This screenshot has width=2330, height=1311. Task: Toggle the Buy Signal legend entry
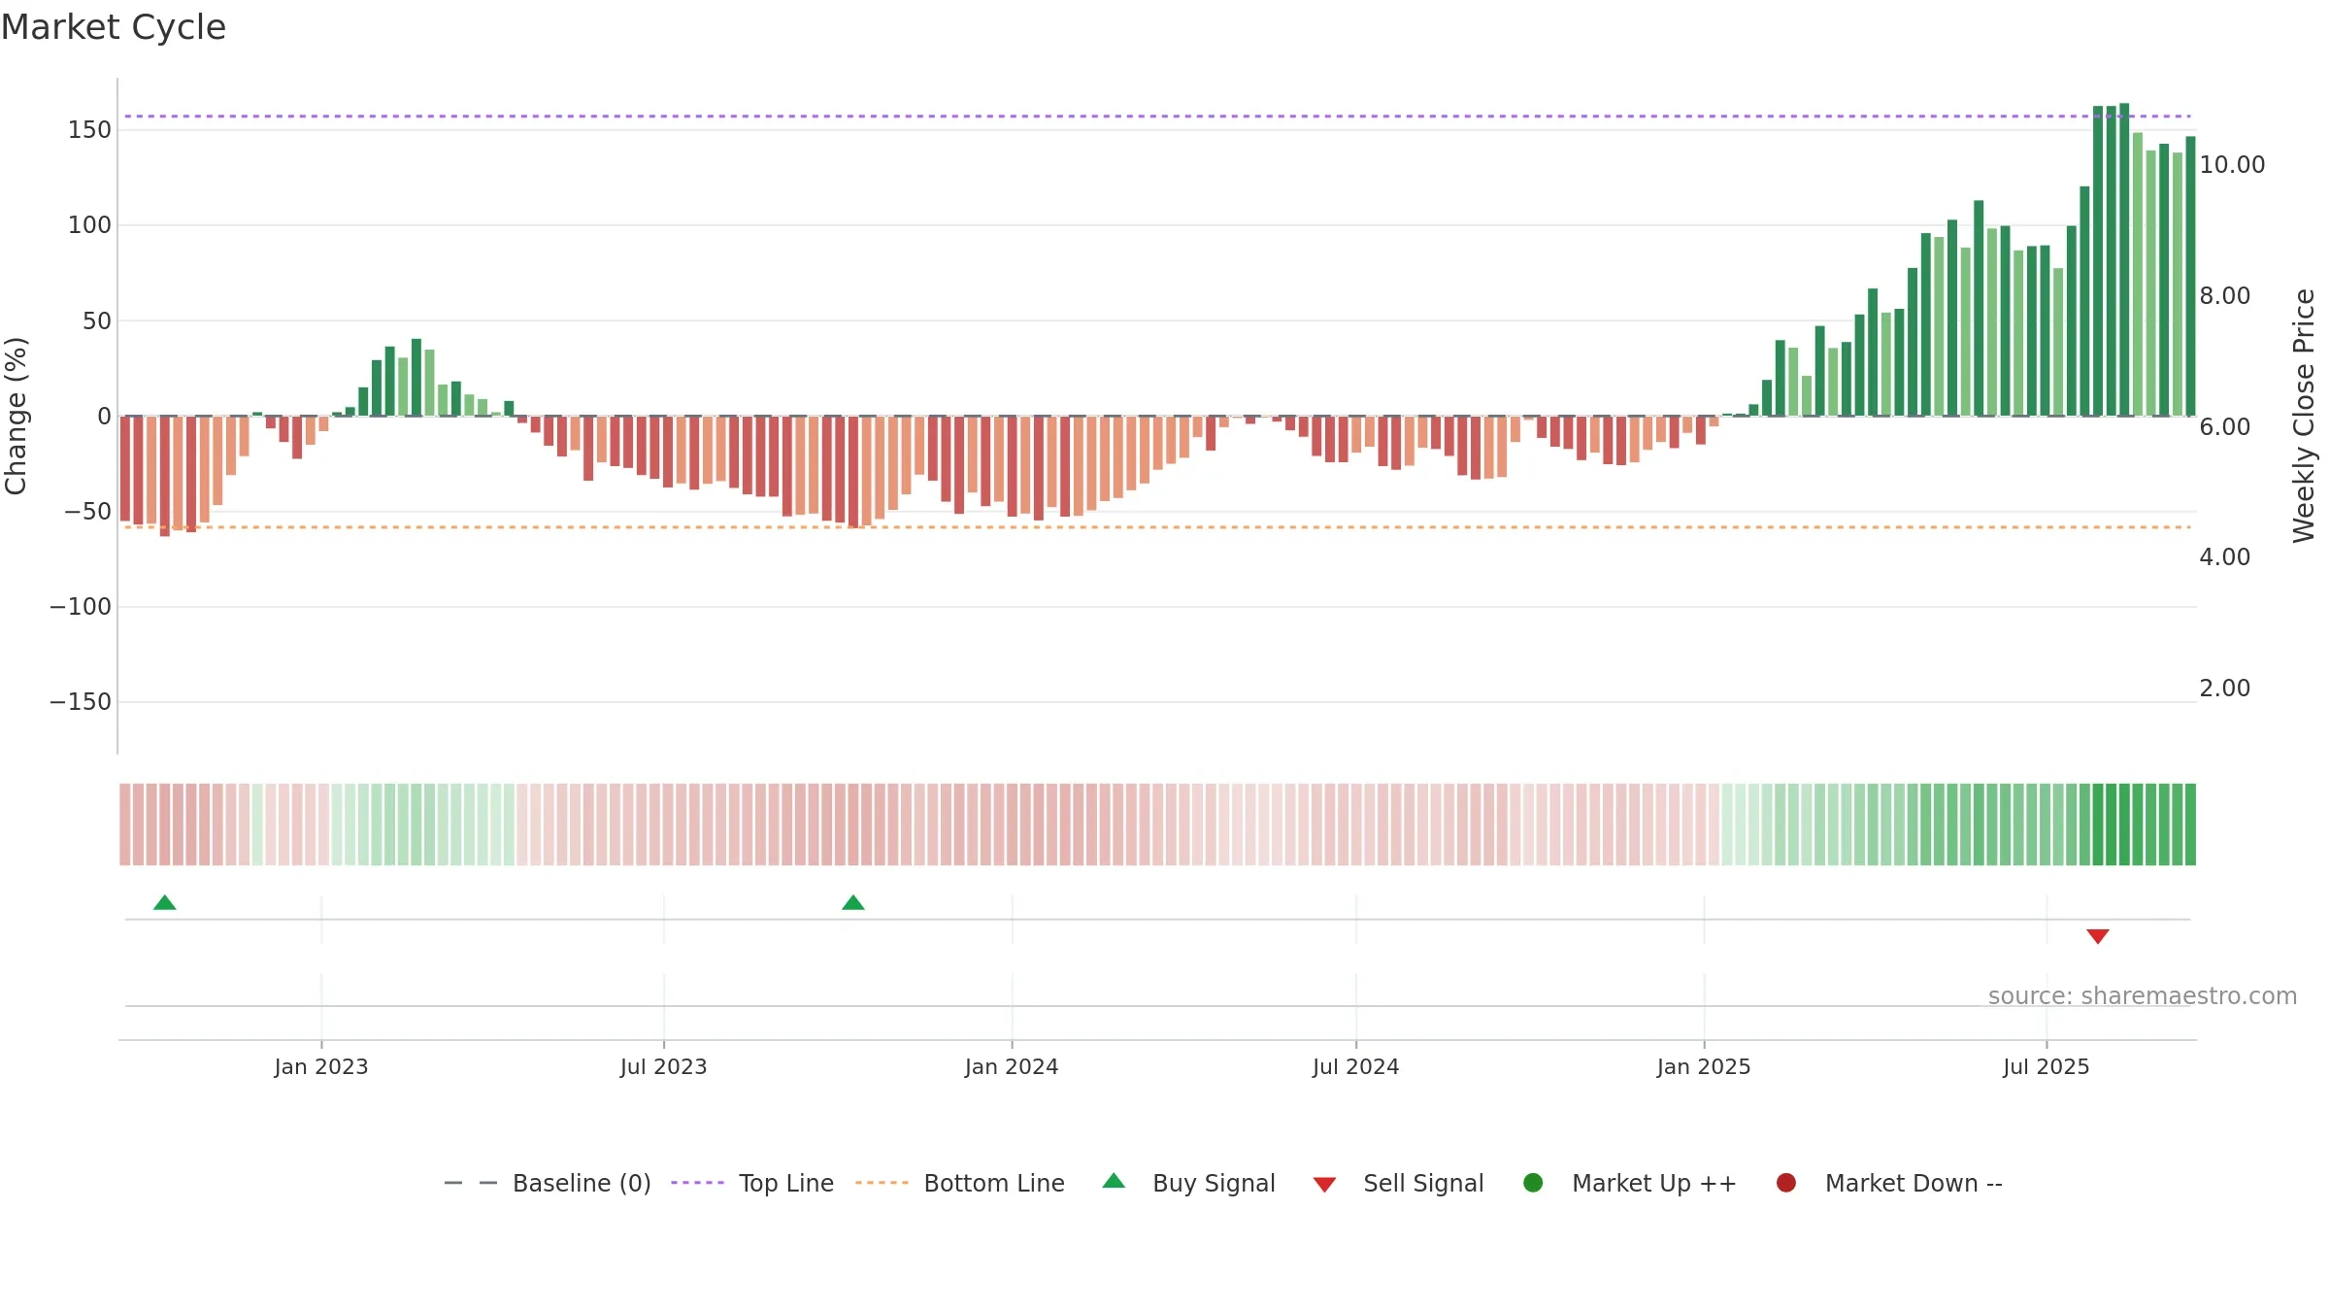[1189, 1184]
